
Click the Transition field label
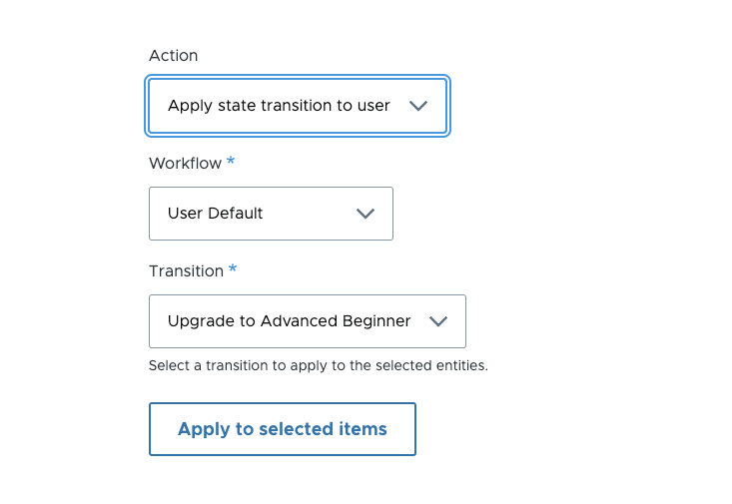point(186,270)
